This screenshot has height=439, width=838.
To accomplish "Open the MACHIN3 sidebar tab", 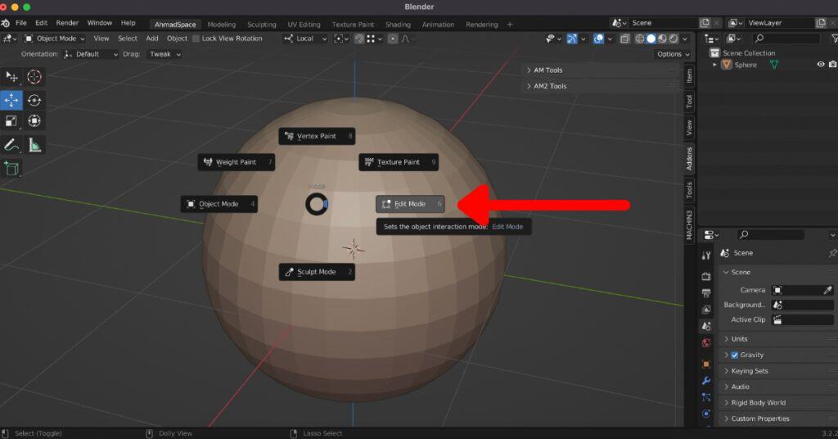I will pos(689,224).
